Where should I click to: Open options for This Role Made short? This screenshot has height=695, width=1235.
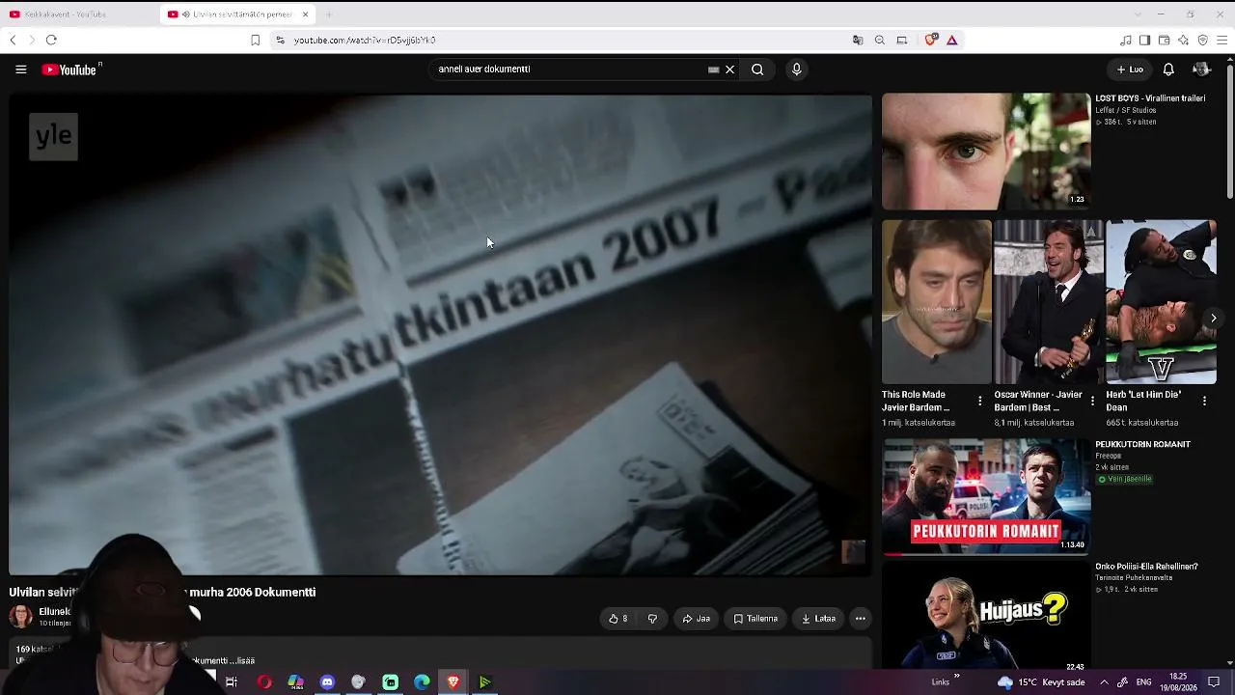click(x=980, y=401)
